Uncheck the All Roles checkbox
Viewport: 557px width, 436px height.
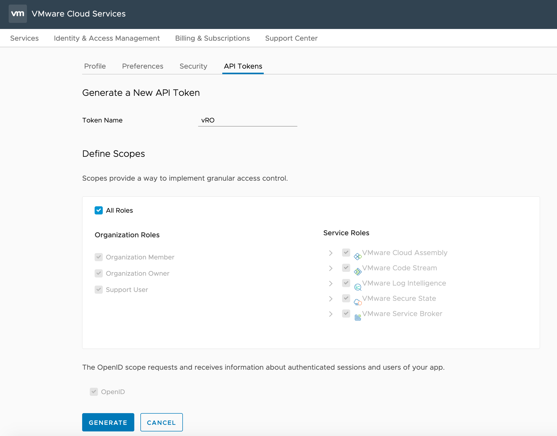(x=99, y=210)
